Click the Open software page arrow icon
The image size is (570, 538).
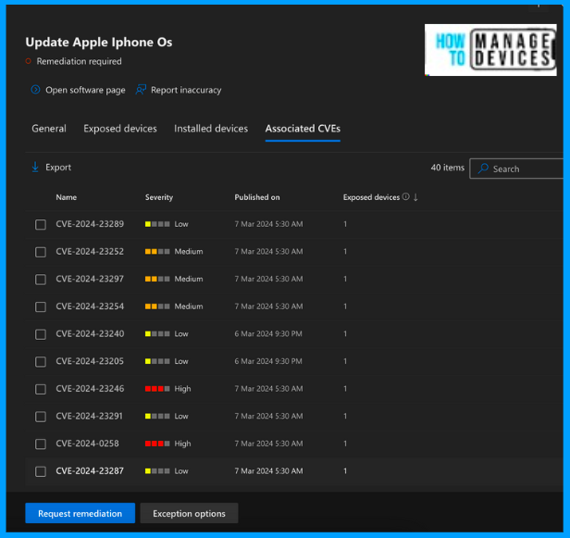click(35, 90)
